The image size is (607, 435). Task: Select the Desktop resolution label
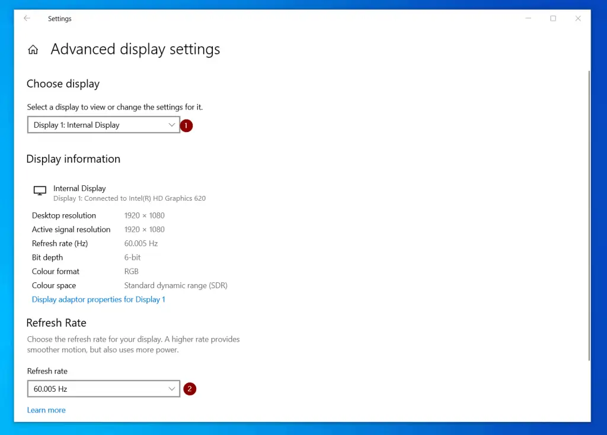tap(64, 215)
